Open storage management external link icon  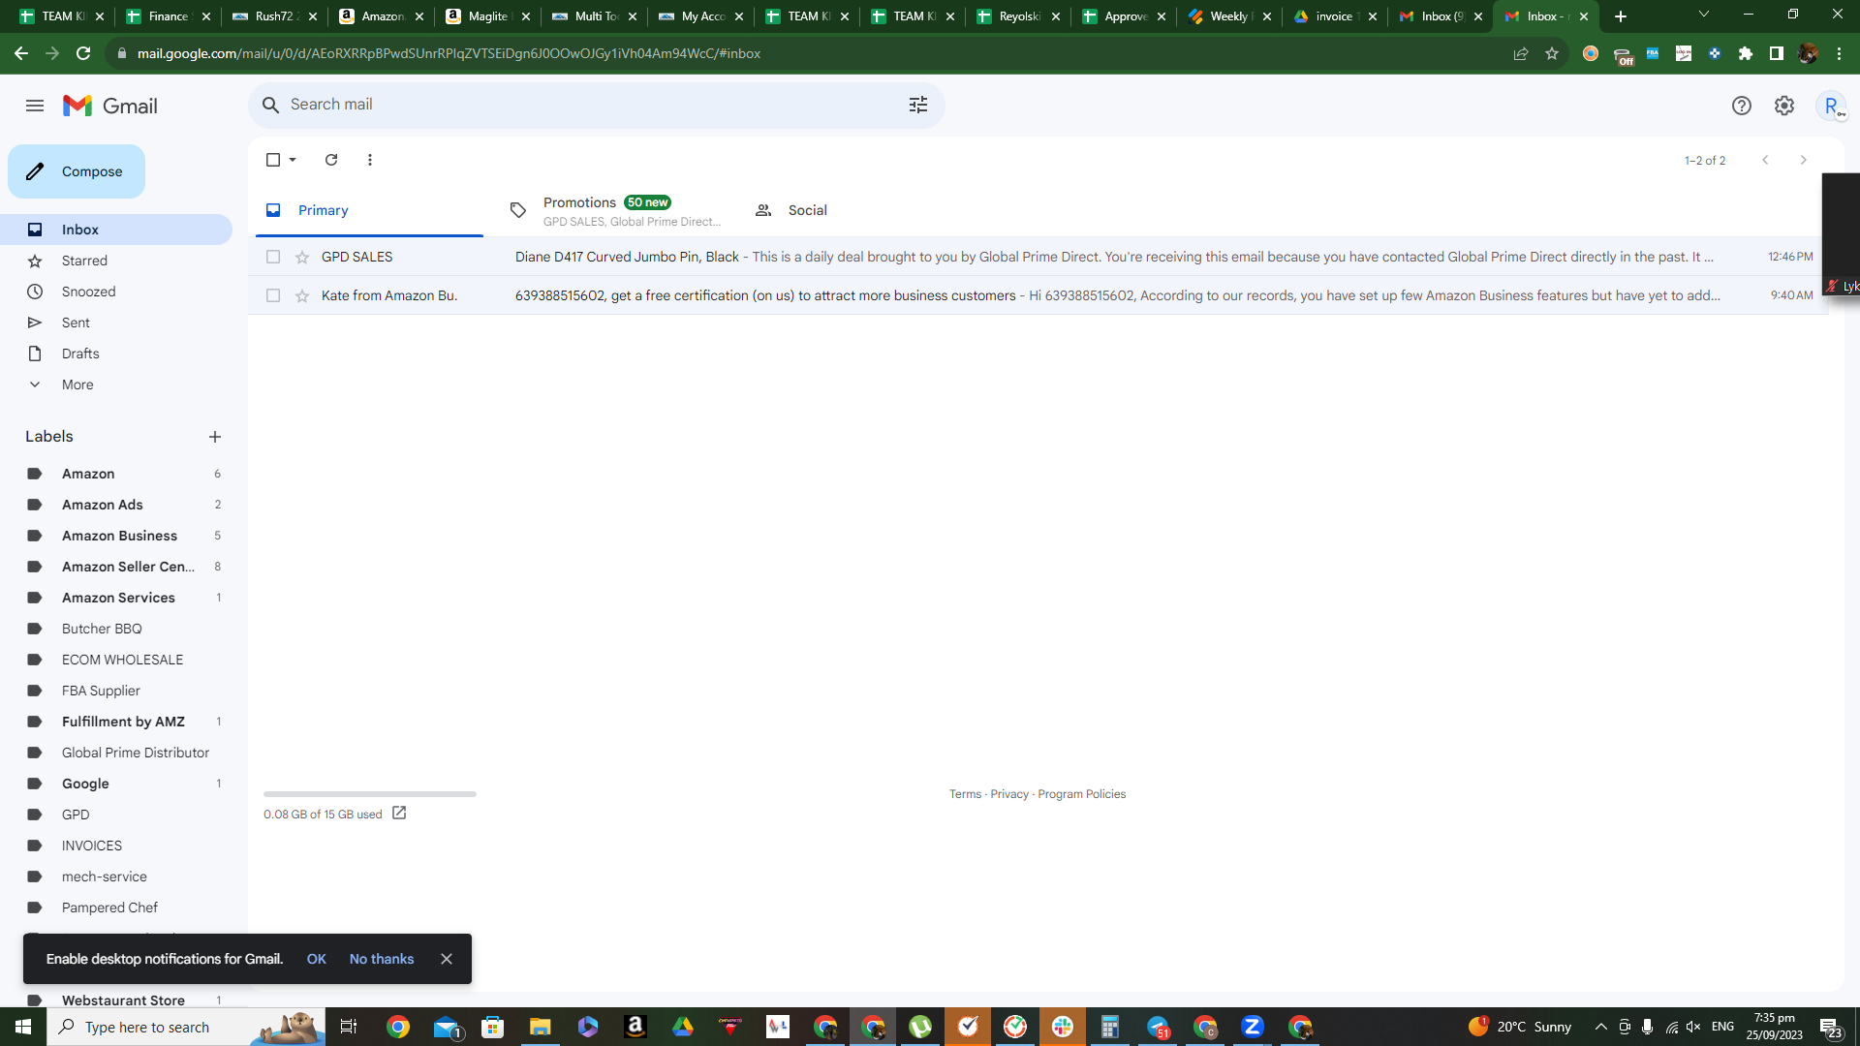click(x=399, y=814)
